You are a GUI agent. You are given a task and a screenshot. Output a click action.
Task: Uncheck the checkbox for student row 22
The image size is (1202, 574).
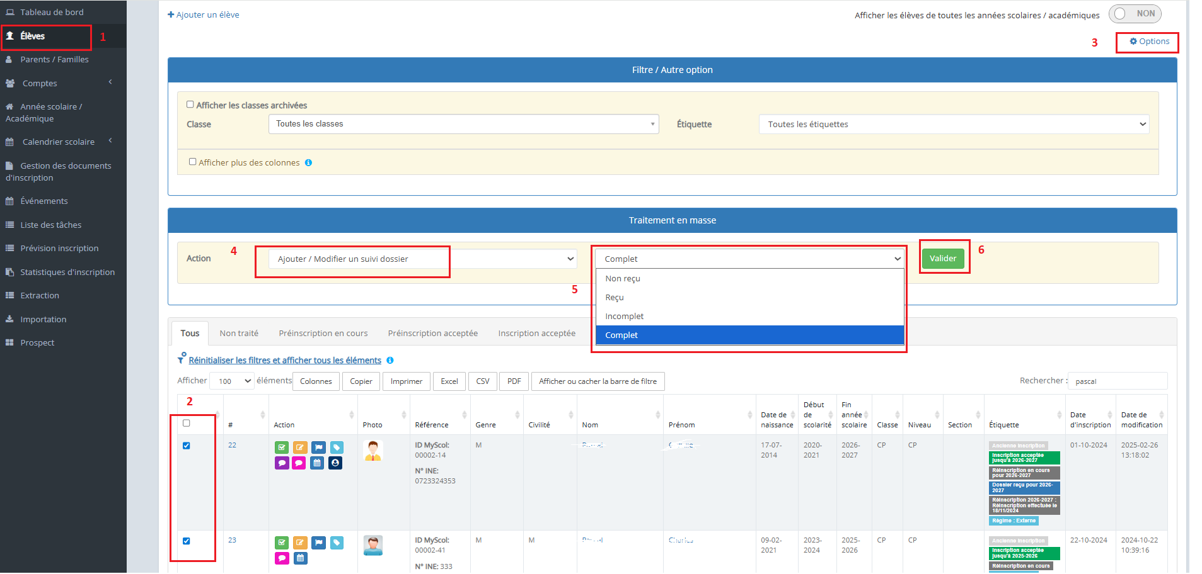click(x=187, y=446)
